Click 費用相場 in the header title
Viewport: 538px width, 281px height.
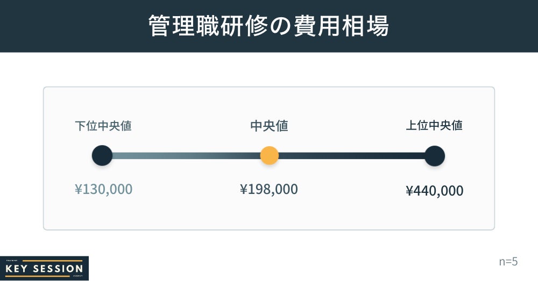point(341,26)
